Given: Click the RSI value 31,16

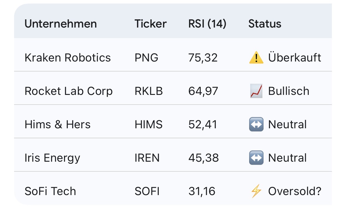Looking at the screenshot, I should tap(202, 191).
